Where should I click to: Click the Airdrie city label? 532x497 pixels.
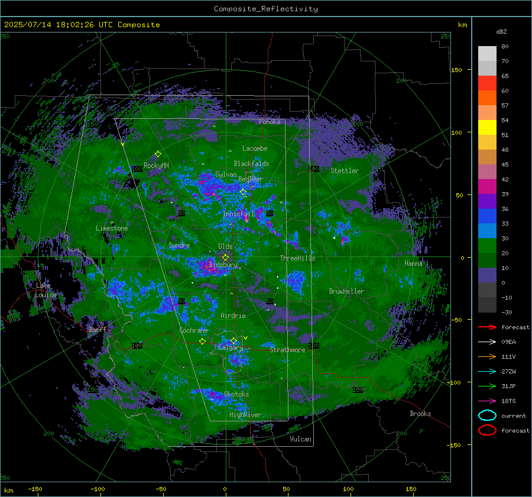tap(233, 316)
